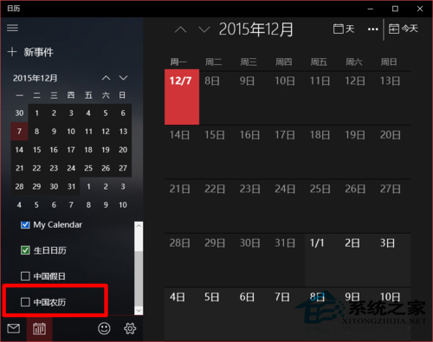Enable 中国假日 calendar checkbox
Image resolution: width=433 pixels, height=342 pixels.
[x=25, y=276]
